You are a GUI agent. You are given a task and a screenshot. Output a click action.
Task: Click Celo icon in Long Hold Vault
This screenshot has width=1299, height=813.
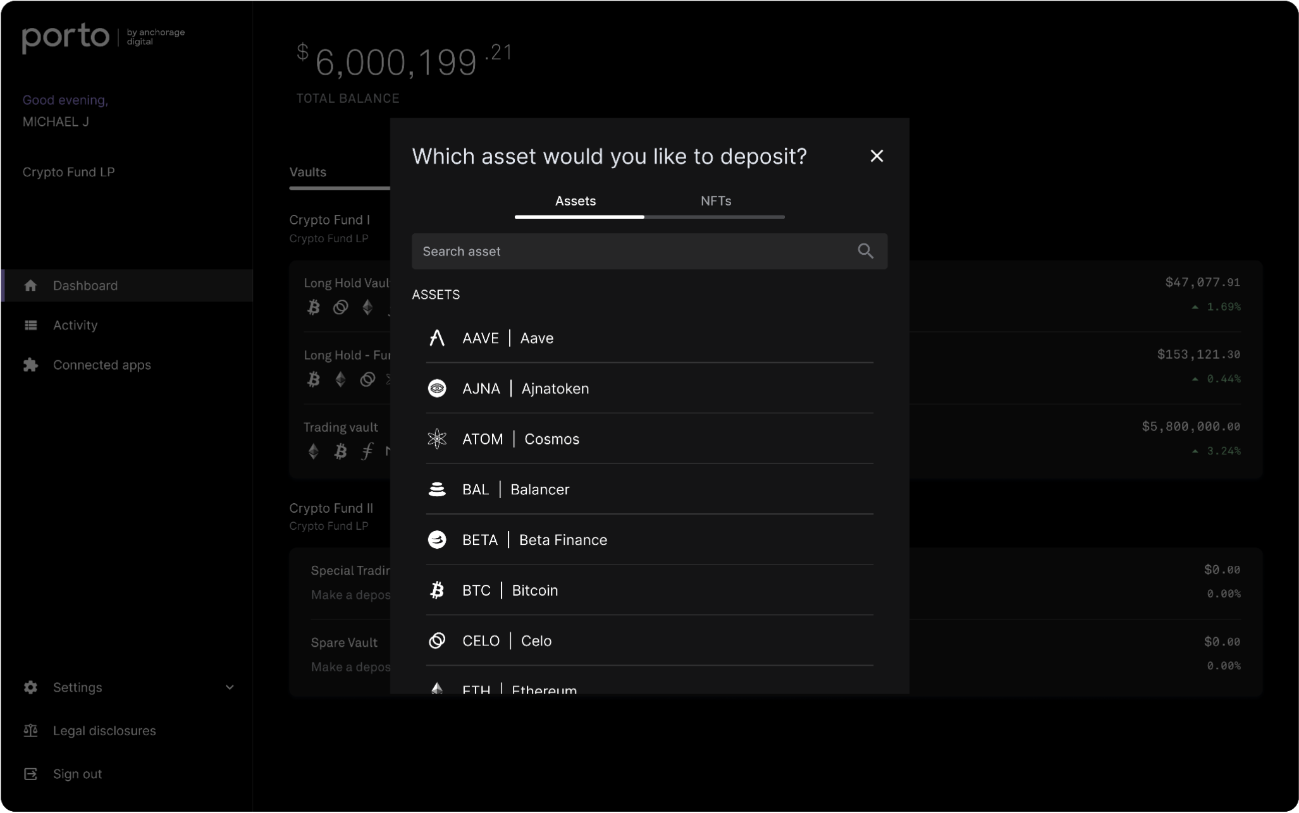click(x=341, y=308)
